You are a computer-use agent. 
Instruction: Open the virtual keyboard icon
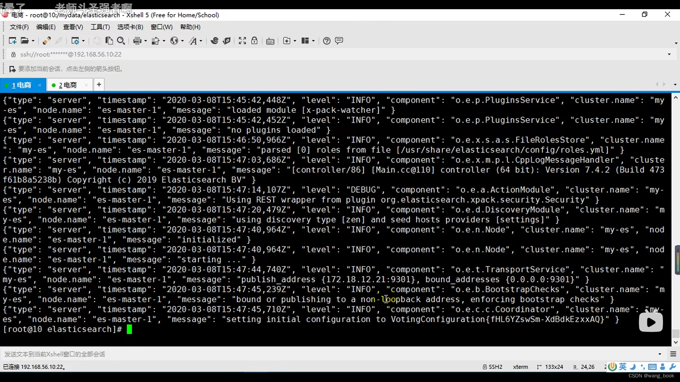(270, 41)
